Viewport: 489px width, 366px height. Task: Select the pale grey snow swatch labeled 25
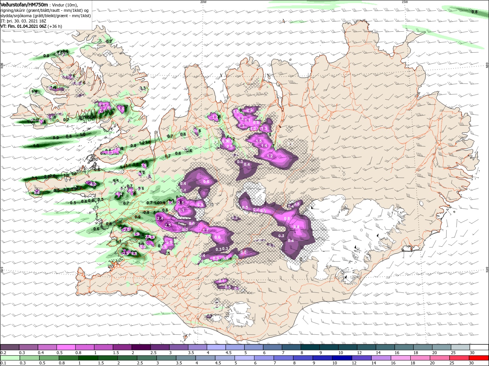click(x=460, y=347)
